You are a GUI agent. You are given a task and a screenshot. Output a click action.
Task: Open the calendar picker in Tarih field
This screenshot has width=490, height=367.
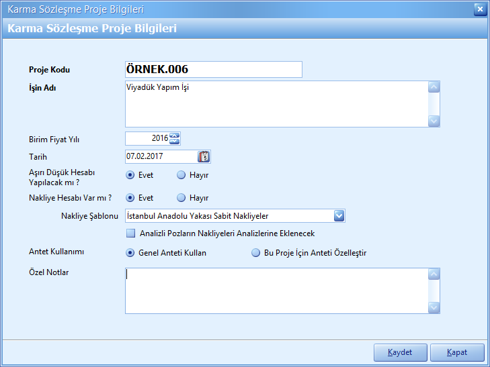tap(204, 156)
